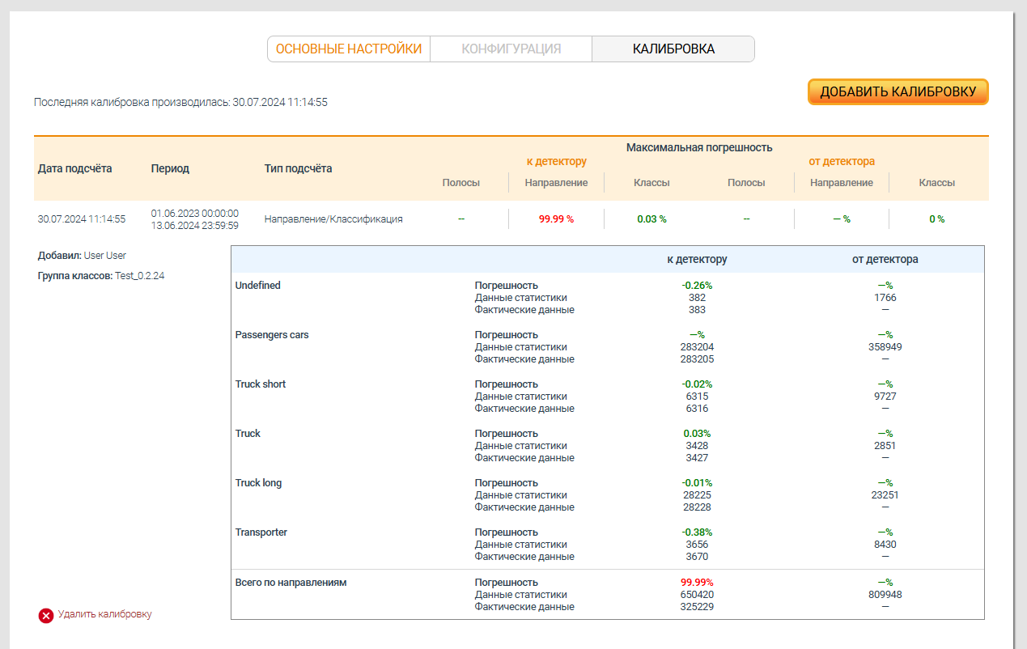This screenshot has width=1027, height=649.
Task: Select the Passengers cars class label
Action: pos(272,335)
